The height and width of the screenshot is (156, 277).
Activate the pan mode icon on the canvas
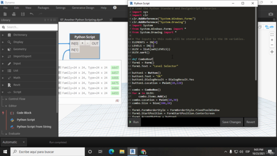click(x=272, y=52)
